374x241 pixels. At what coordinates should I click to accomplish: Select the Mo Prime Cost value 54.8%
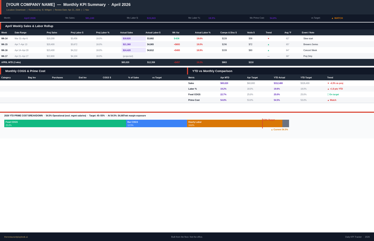point(273,18)
